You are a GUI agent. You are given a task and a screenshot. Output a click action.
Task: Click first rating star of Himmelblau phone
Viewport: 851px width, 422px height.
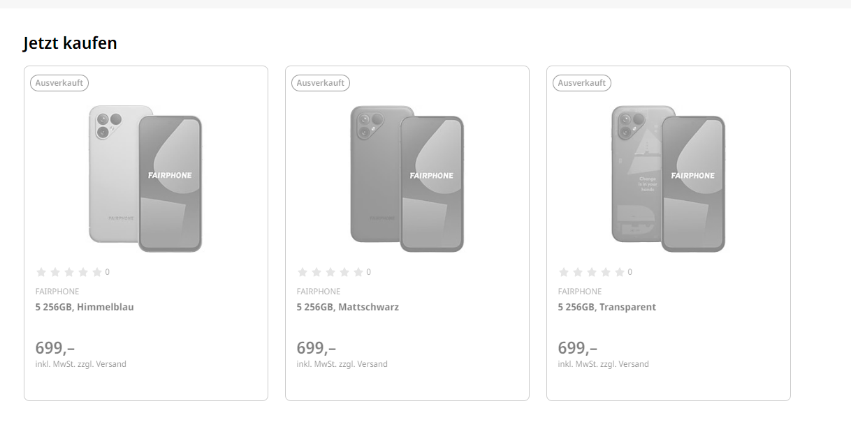click(41, 272)
